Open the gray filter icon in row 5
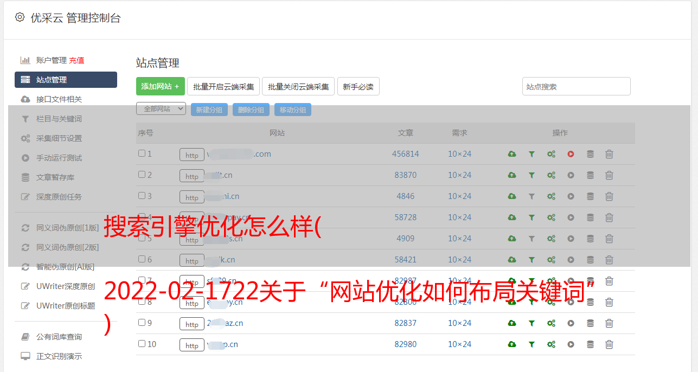The width and height of the screenshot is (698, 372). tap(531, 239)
